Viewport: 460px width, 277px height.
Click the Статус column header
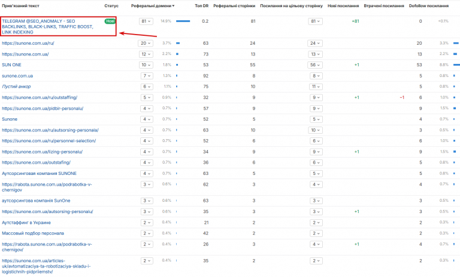coord(111,6)
